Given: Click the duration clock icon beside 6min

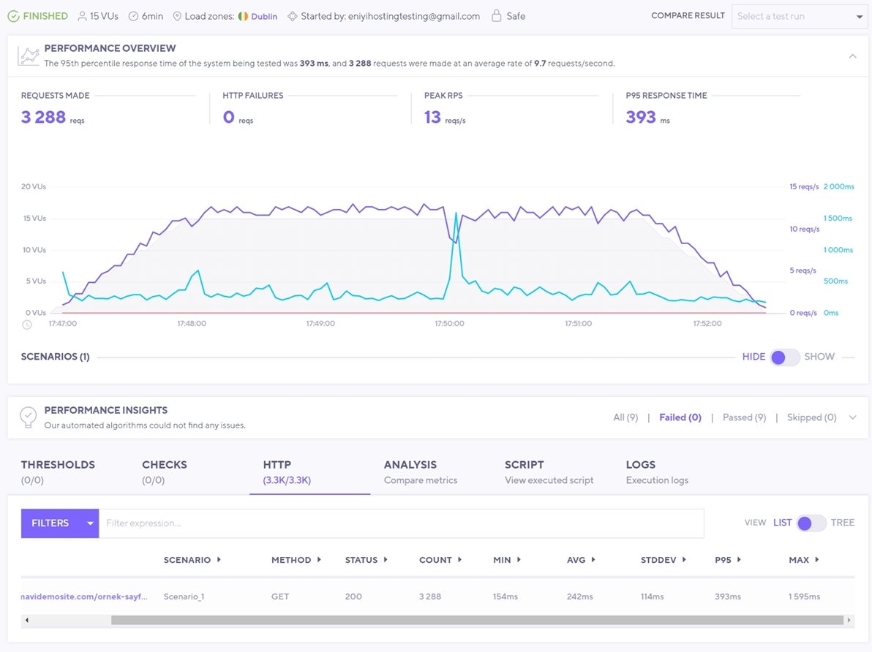Looking at the screenshot, I should pyautogui.click(x=133, y=16).
